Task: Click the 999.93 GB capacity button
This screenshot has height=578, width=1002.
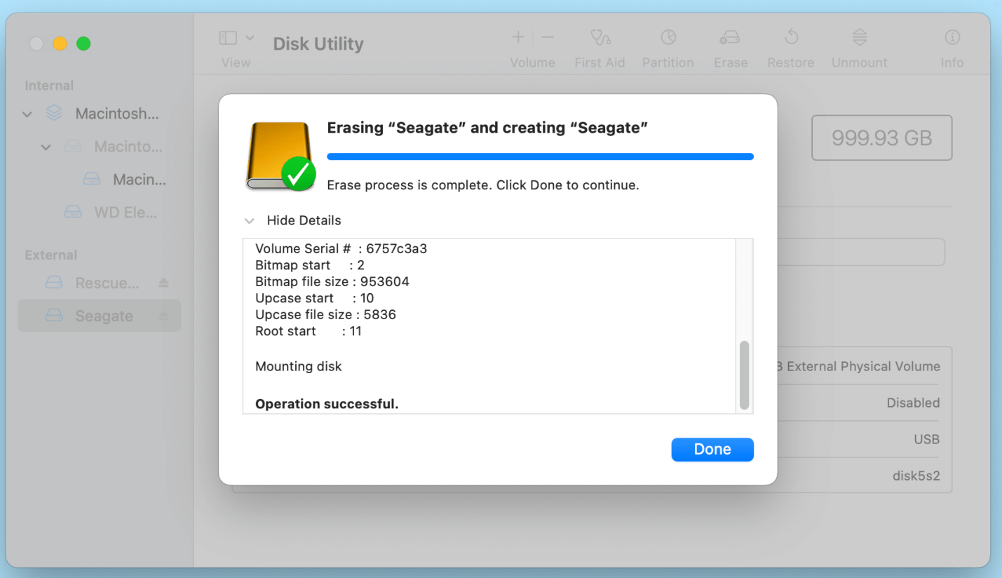Action: [881, 137]
